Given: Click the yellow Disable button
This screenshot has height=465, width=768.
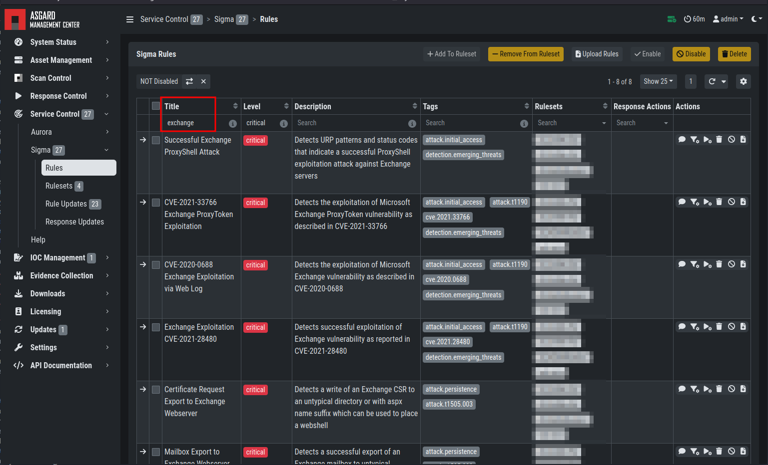Looking at the screenshot, I should [691, 54].
